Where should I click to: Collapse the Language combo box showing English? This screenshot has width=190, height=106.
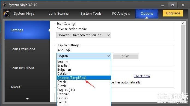84,56
